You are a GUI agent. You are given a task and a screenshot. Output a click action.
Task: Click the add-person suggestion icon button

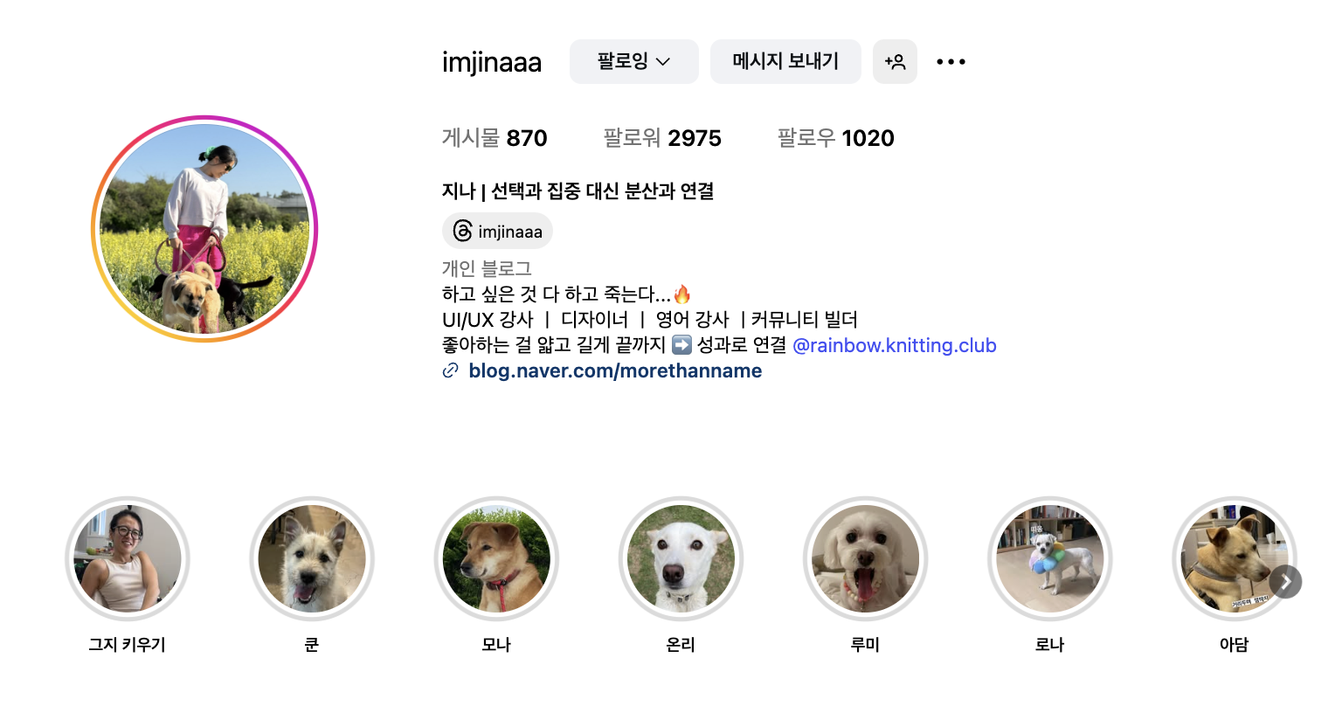pos(895,62)
